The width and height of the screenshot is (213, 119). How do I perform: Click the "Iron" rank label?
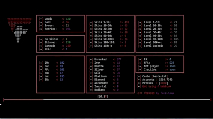tap(97, 63)
